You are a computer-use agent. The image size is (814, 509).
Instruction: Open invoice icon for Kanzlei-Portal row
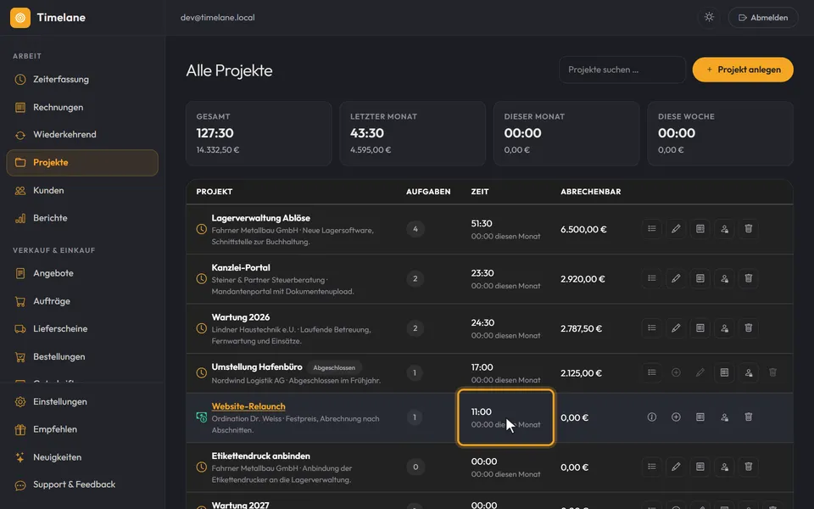(700, 278)
